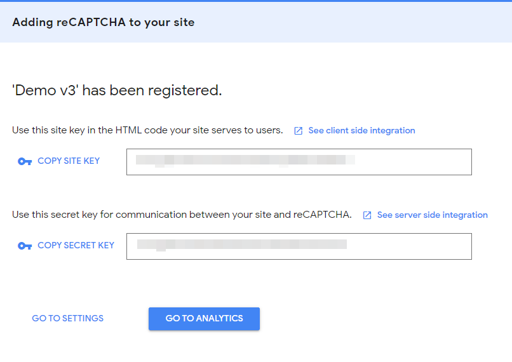This screenshot has width=512, height=362.
Task: Open the See client side integration link
Action: [x=361, y=131]
